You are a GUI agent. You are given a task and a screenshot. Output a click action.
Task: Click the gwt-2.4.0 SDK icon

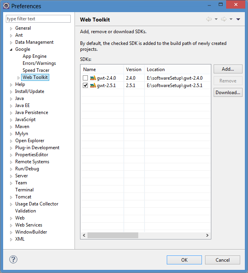(x=93, y=78)
